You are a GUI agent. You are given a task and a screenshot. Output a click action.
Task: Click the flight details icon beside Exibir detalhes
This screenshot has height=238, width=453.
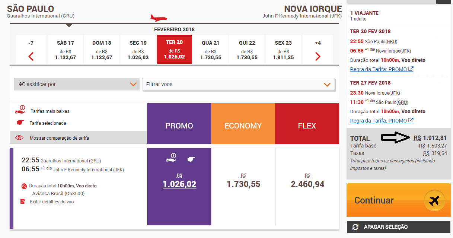(x=23, y=201)
